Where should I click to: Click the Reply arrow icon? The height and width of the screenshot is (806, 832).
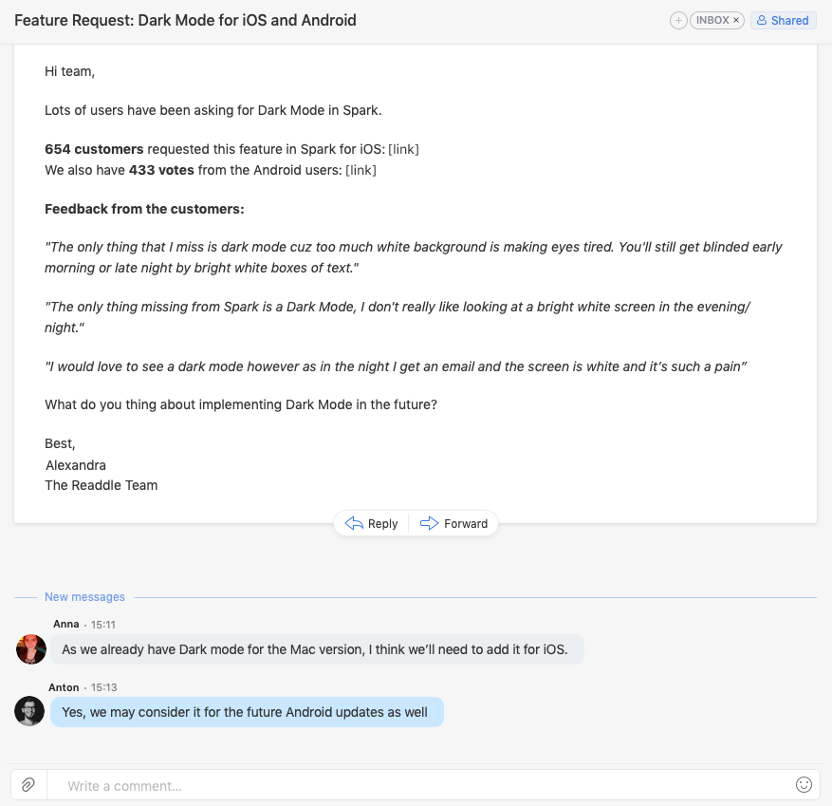354,523
